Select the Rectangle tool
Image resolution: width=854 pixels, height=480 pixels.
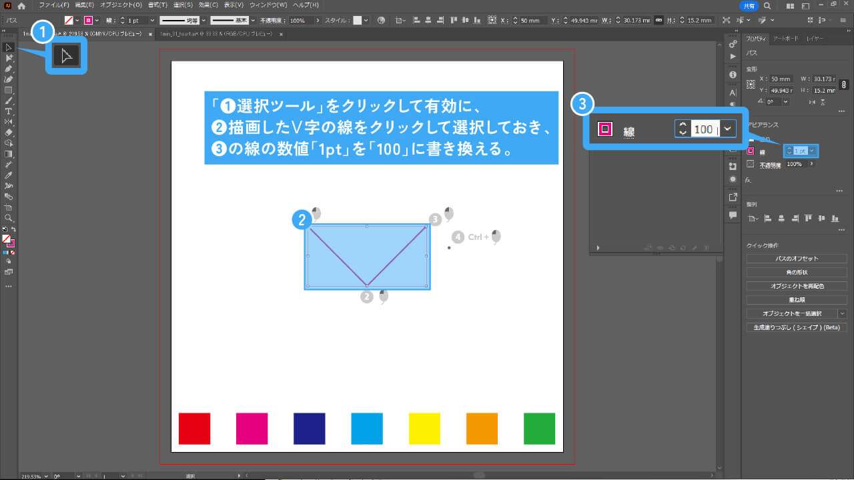coord(9,90)
